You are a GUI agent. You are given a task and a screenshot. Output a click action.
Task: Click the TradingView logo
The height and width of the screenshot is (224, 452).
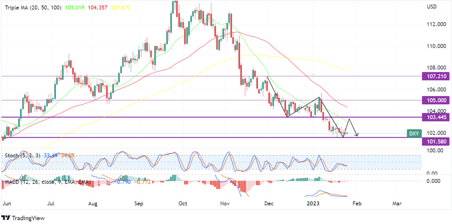[23, 218]
